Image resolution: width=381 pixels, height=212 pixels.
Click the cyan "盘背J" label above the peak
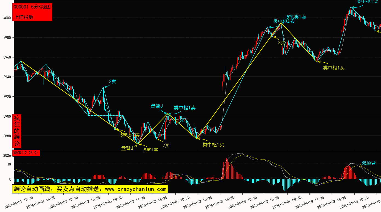pos(157,106)
